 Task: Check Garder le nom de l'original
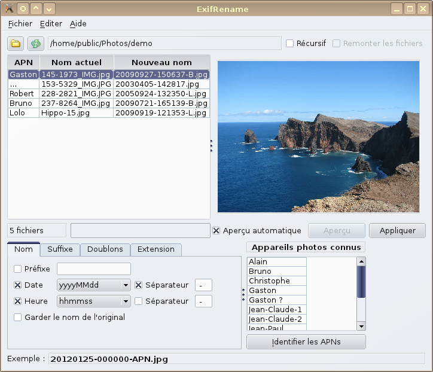tap(17, 317)
